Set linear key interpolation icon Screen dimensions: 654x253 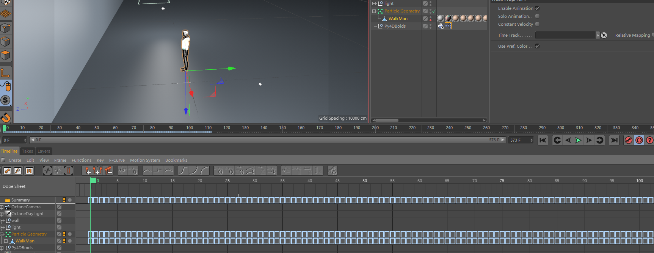147,171
